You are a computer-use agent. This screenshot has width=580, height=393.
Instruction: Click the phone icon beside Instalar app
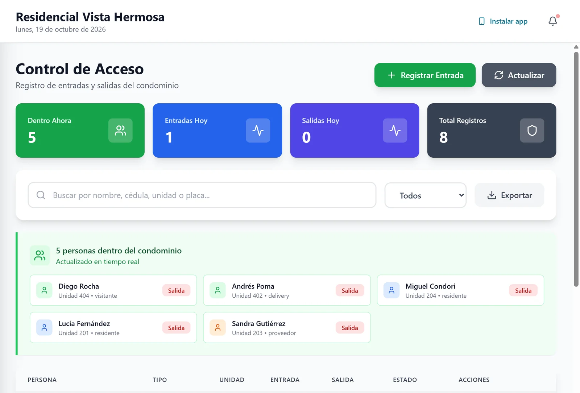click(x=482, y=21)
